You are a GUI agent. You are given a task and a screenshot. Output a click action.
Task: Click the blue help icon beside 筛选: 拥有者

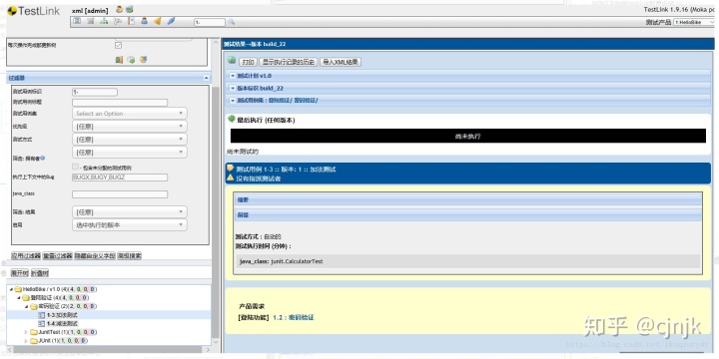pyautogui.click(x=42, y=158)
